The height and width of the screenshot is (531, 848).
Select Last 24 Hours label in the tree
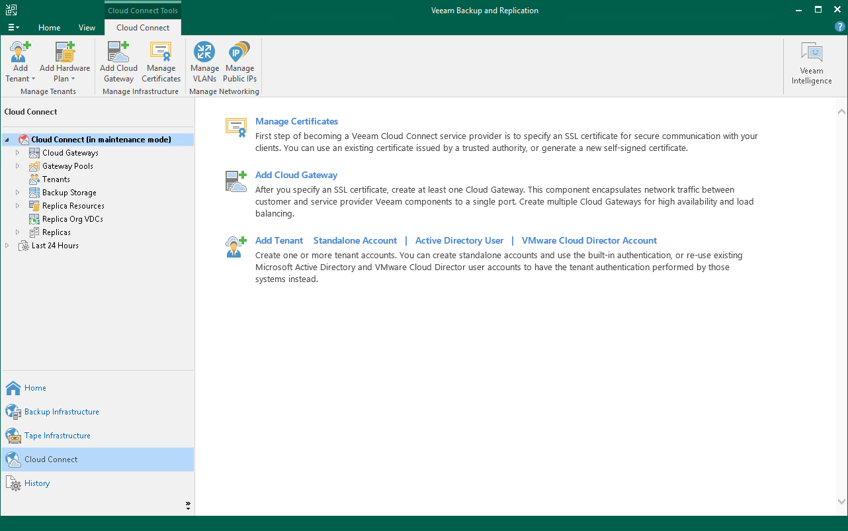pos(55,246)
